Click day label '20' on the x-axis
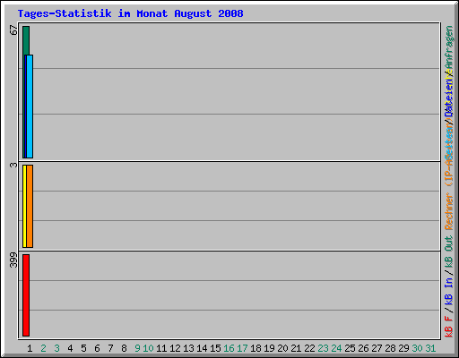 282,348
